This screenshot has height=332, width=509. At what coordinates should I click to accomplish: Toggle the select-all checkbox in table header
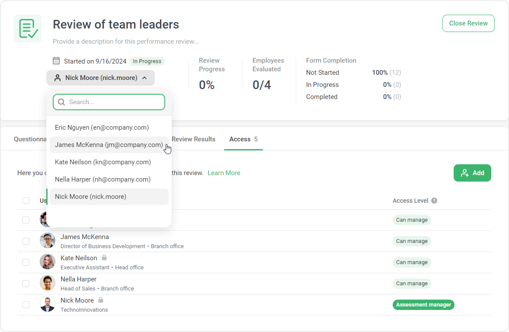[x=26, y=201]
